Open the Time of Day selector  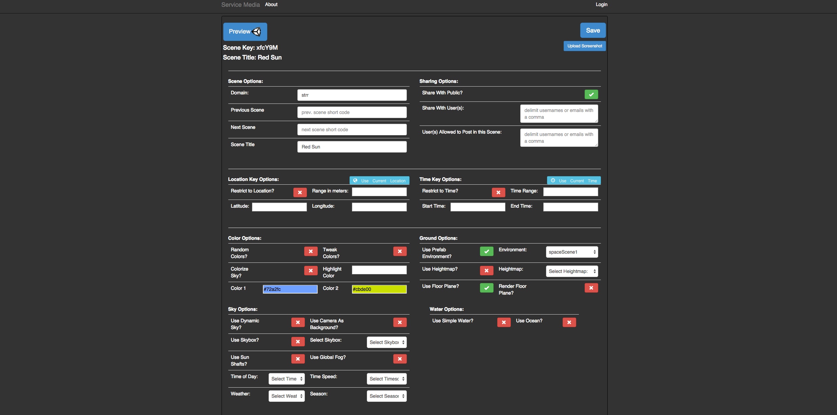point(287,379)
